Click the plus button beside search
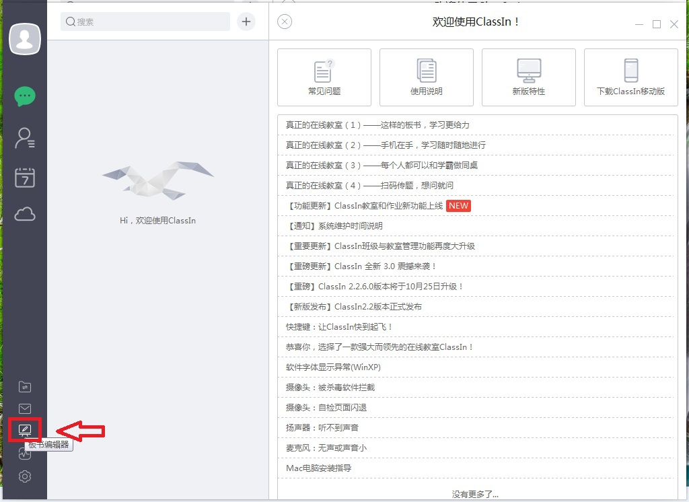 coord(246,22)
